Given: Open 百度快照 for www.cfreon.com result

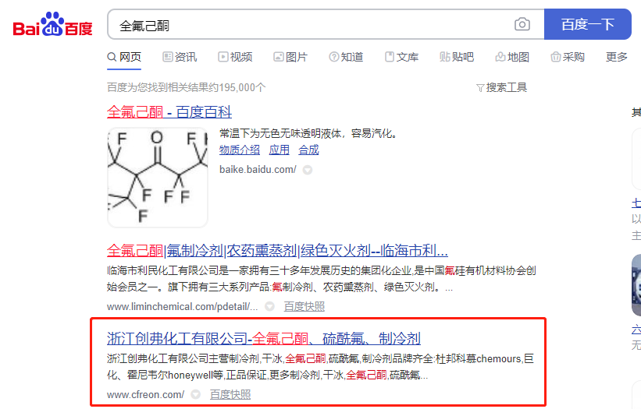Looking at the screenshot, I should point(230,395).
